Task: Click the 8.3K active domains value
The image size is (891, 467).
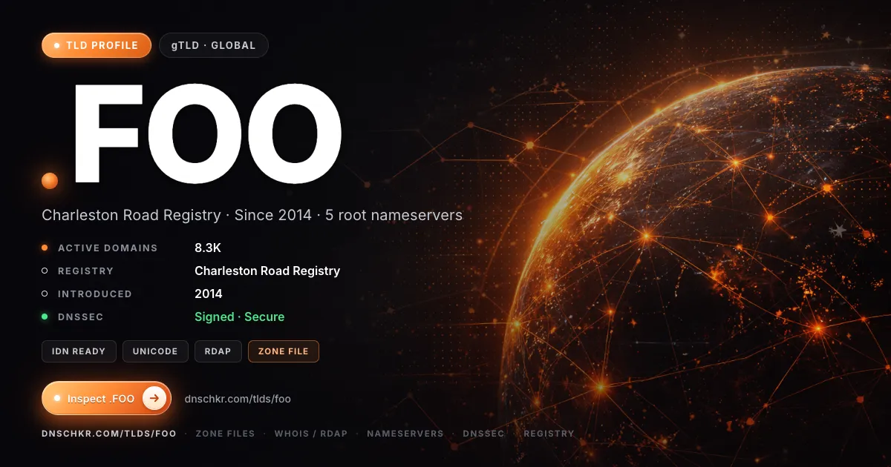Action: click(x=208, y=248)
